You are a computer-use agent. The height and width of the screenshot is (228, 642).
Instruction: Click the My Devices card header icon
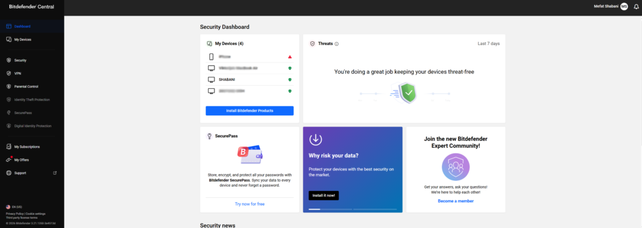point(209,43)
